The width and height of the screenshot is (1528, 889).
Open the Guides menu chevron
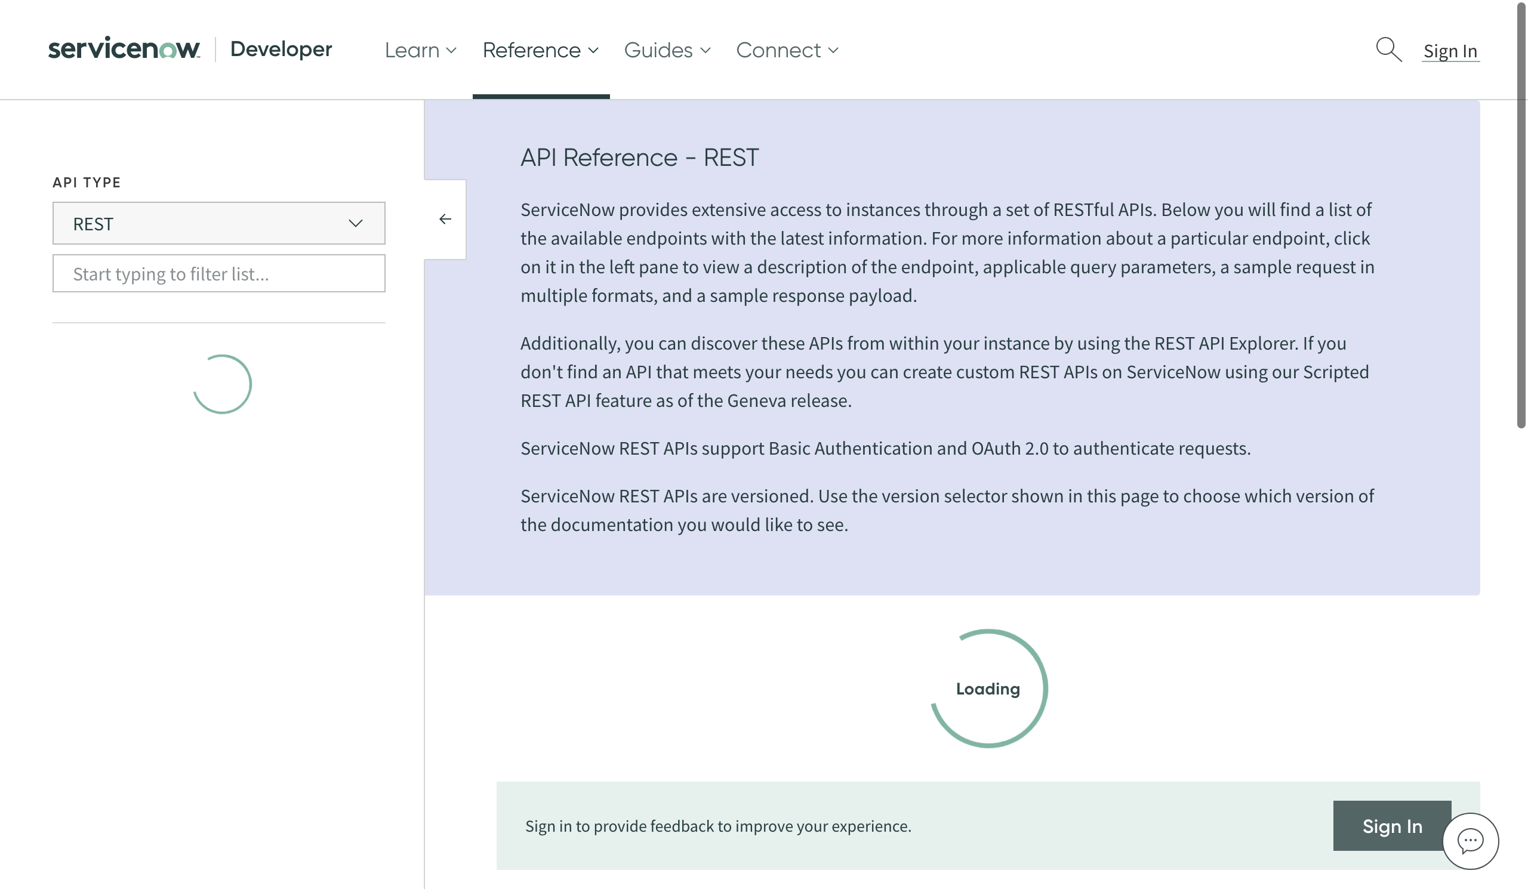tap(705, 50)
